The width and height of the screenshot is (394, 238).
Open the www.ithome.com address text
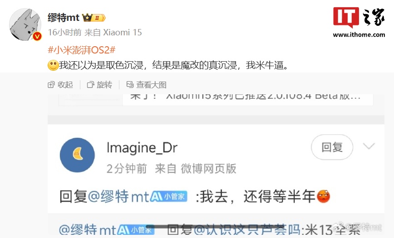click(359, 34)
